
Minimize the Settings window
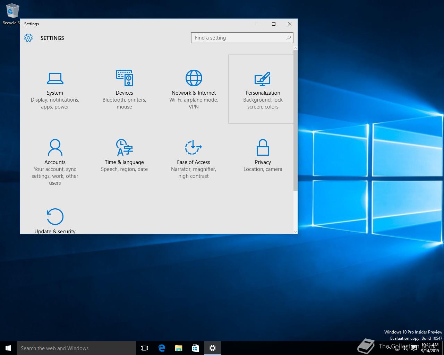(x=258, y=24)
